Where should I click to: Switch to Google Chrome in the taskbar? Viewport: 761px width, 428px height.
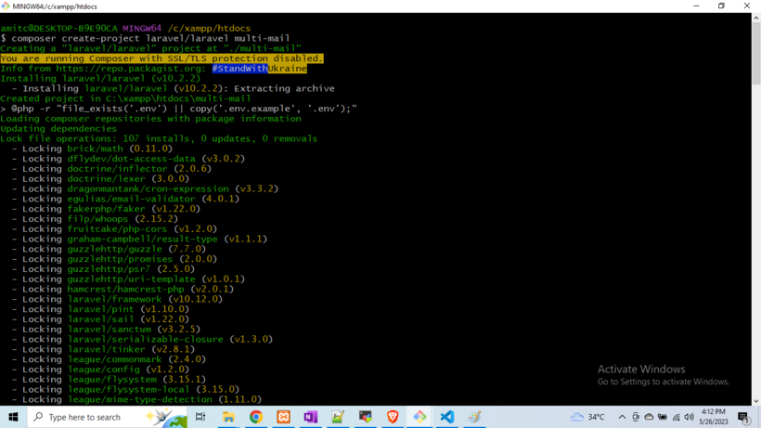[x=255, y=418]
